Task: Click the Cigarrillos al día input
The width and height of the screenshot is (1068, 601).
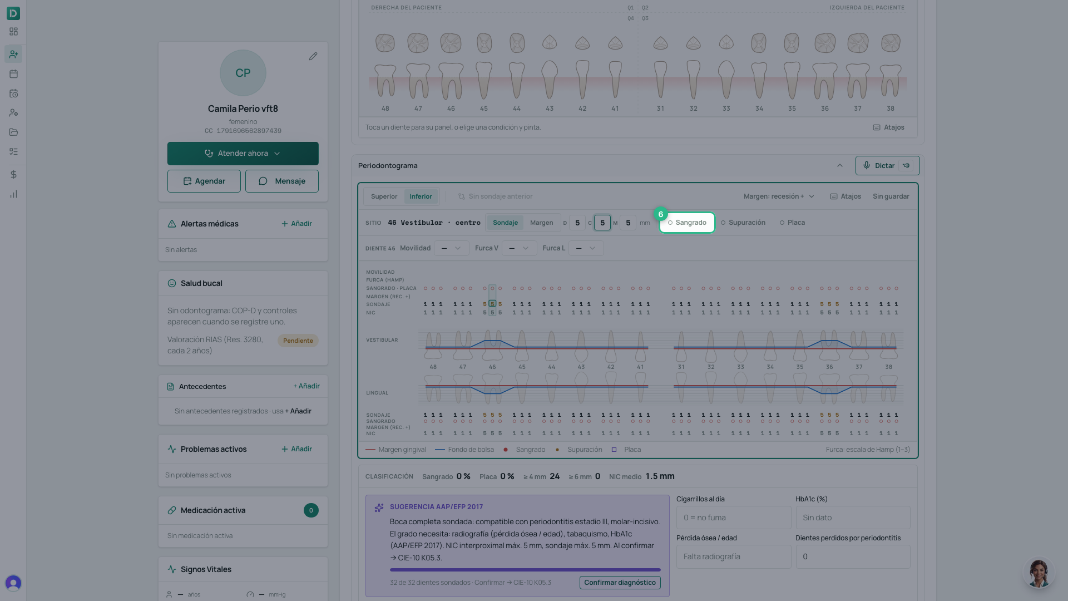Action: pyautogui.click(x=734, y=518)
